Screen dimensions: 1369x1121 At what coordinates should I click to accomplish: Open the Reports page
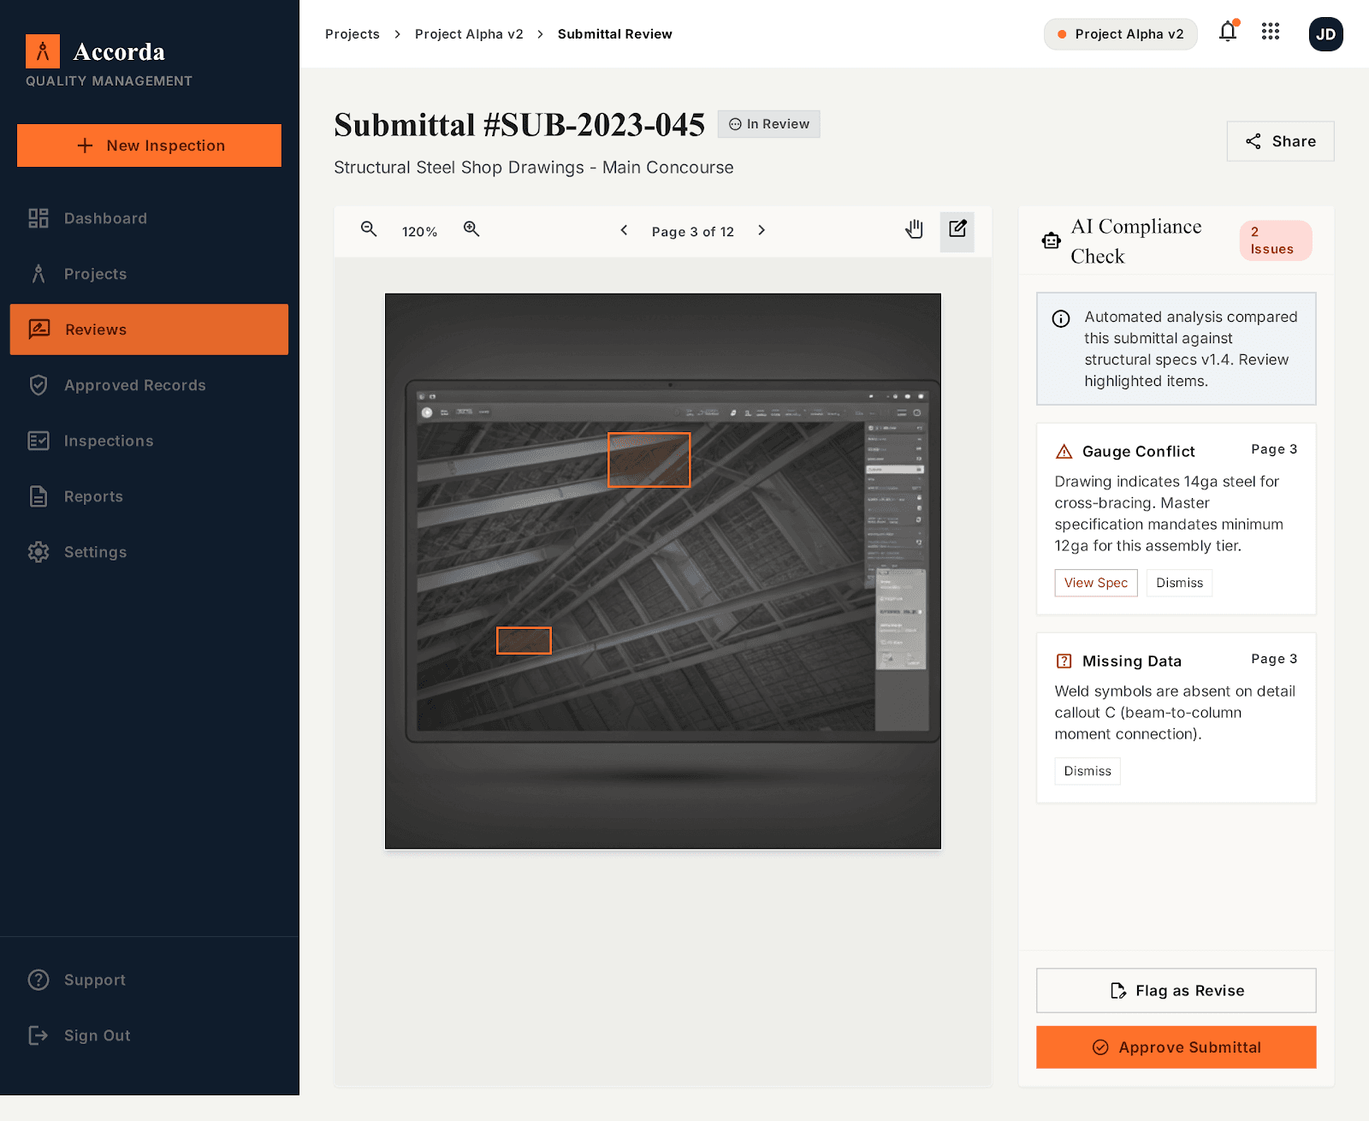pyautogui.click(x=149, y=496)
